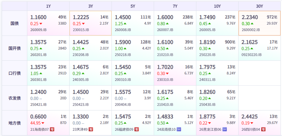282x136 pixels.
Task: Open bond code 230015.IB
Action: (x=81, y=30)
